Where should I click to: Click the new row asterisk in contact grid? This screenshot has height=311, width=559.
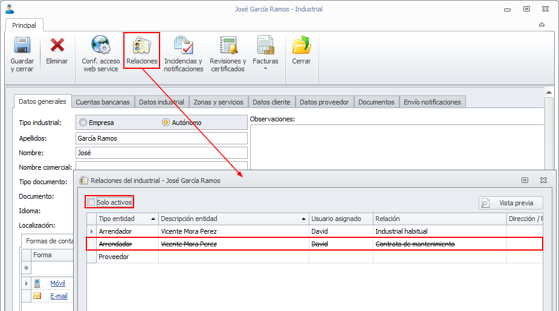pyautogui.click(x=27, y=268)
